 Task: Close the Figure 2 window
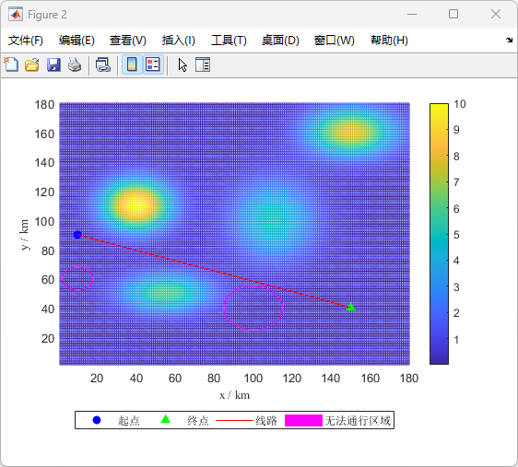tap(496, 14)
